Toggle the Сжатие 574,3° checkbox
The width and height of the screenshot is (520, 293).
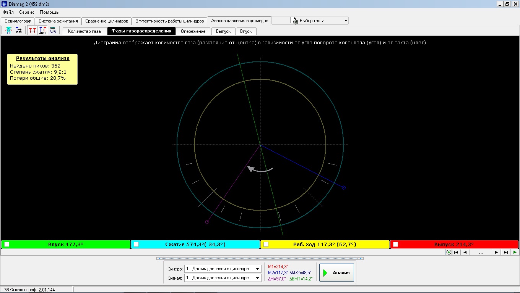click(x=136, y=244)
